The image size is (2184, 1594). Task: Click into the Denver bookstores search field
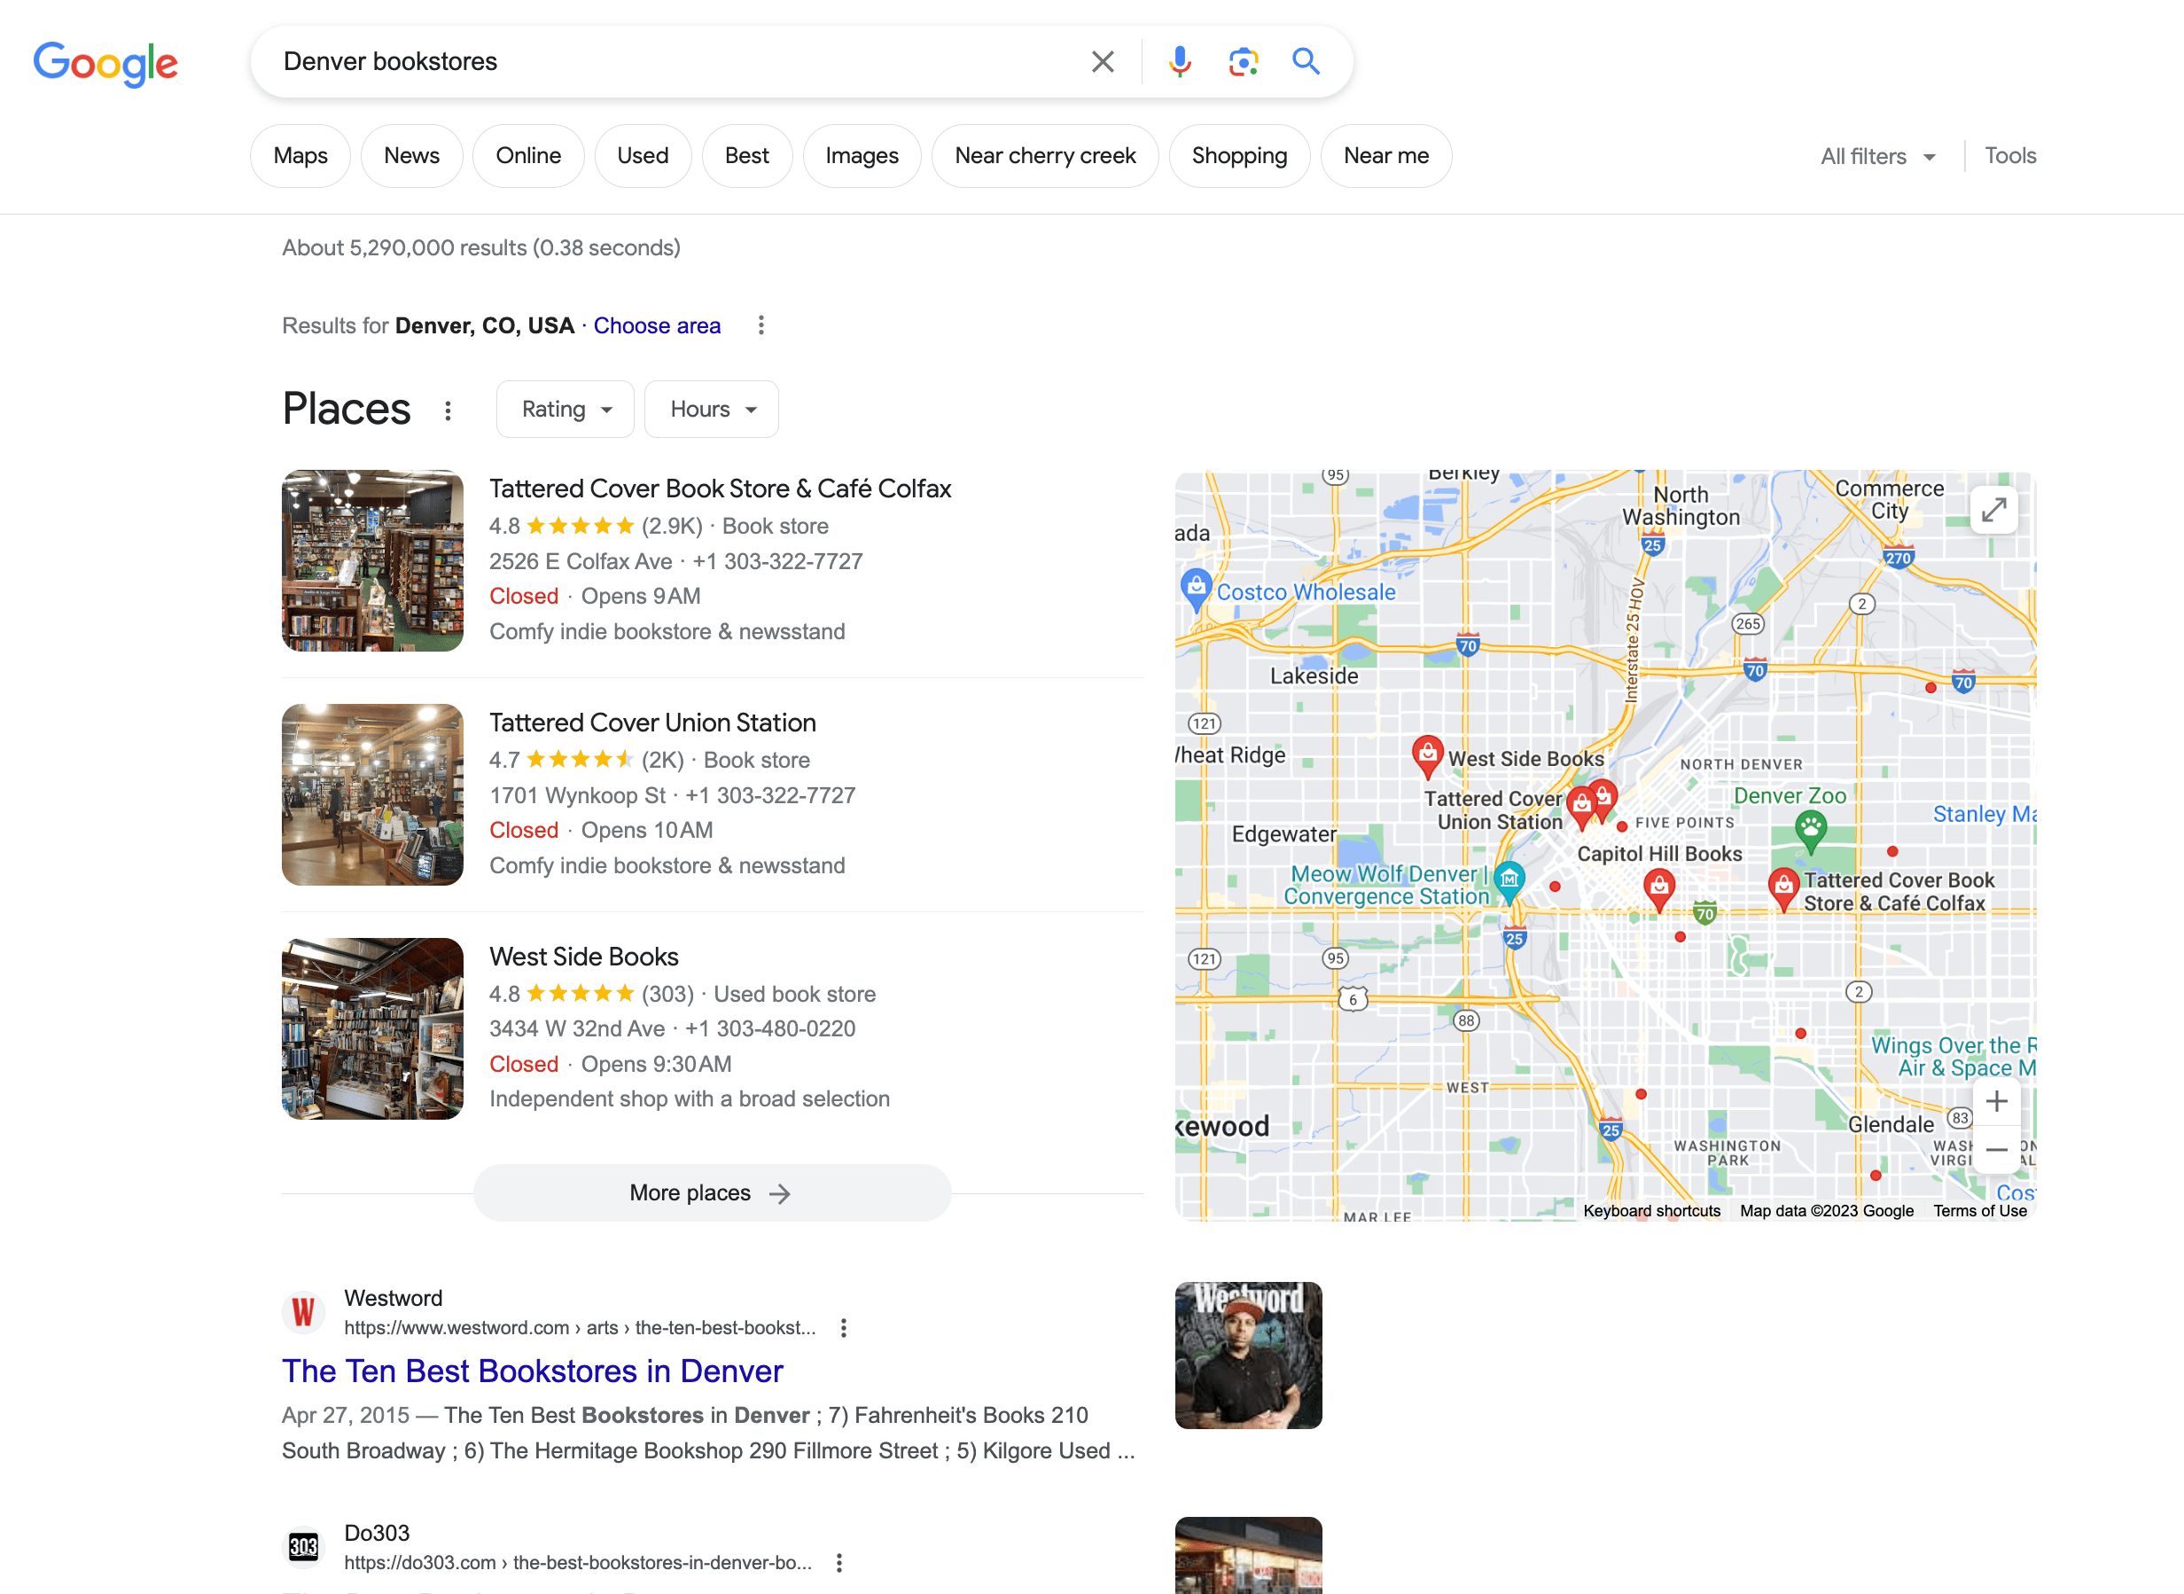click(x=675, y=62)
